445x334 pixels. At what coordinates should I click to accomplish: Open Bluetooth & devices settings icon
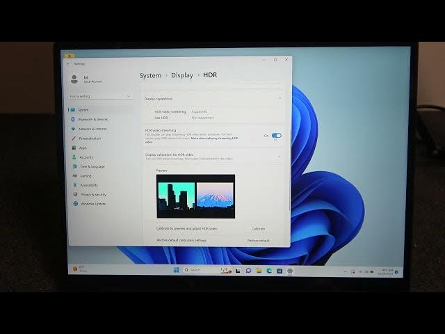point(73,119)
